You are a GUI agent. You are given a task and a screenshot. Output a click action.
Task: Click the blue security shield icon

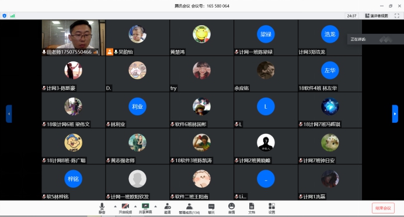(5, 16)
